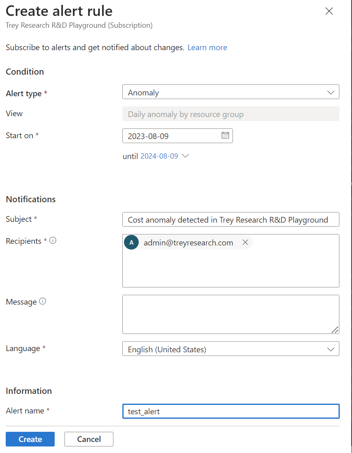Click the Message info icon
This screenshot has width=352, height=453.
43,302
